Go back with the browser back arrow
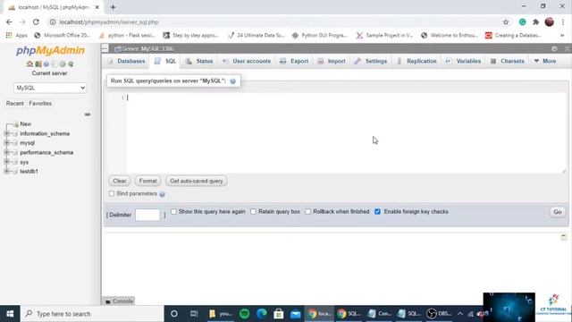The image size is (572, 322). [9, 21]
